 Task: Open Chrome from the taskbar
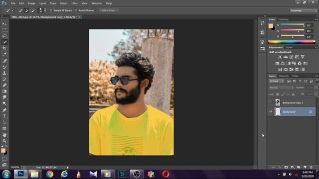[50, 174]
